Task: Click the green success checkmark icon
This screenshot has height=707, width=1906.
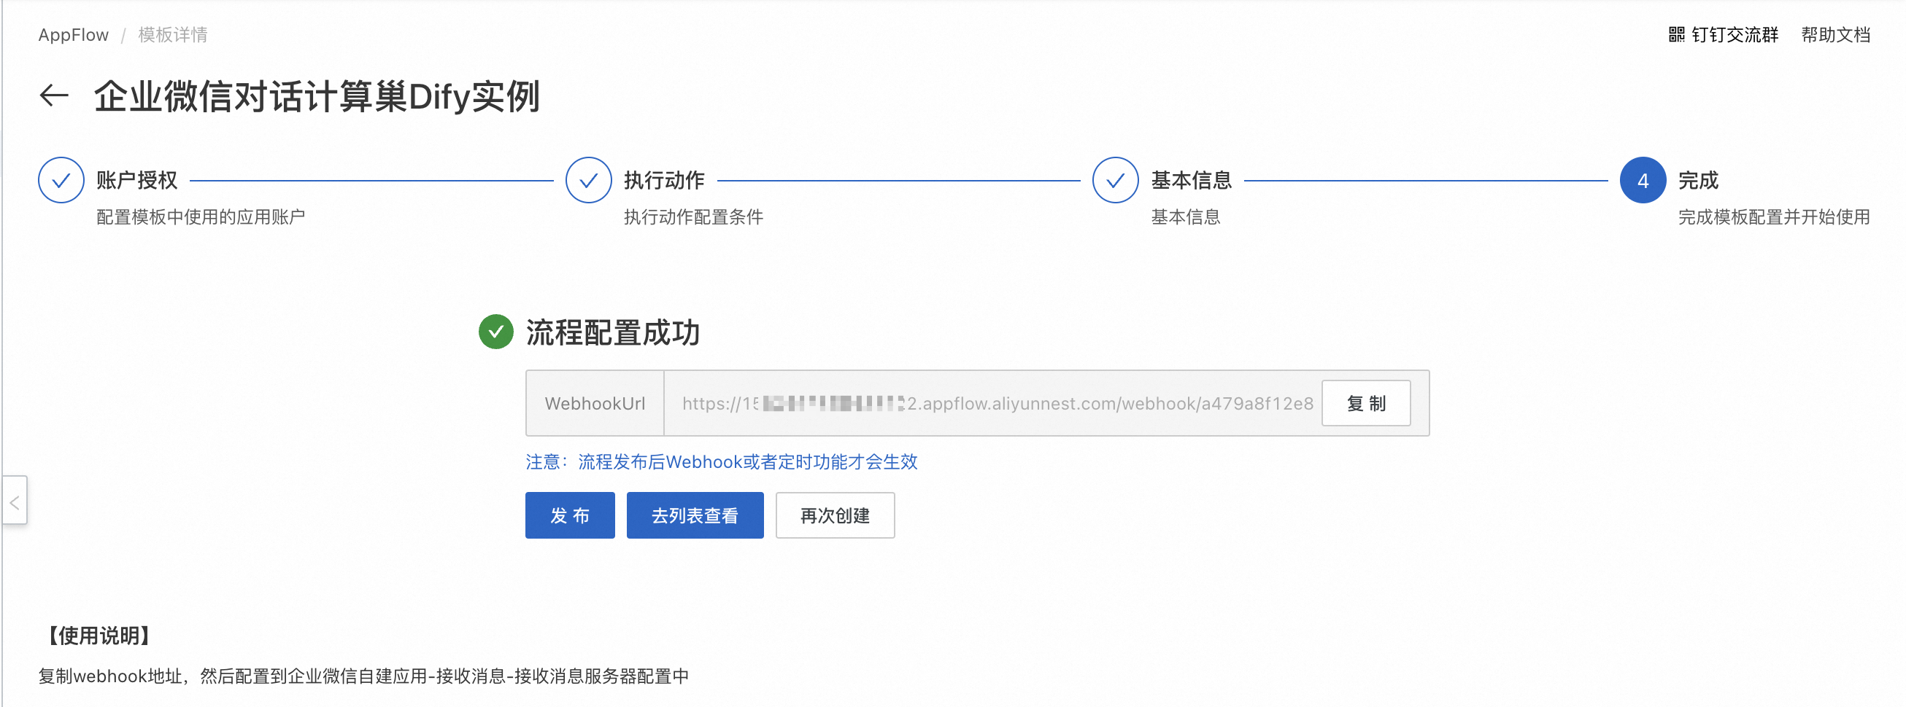Action: point(495,332)
